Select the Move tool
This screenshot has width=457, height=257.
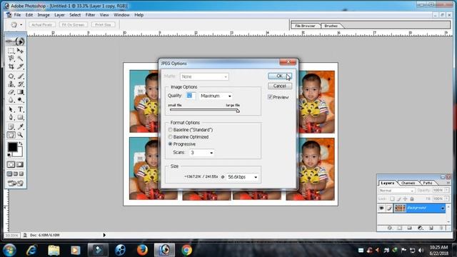click(20, 51)
